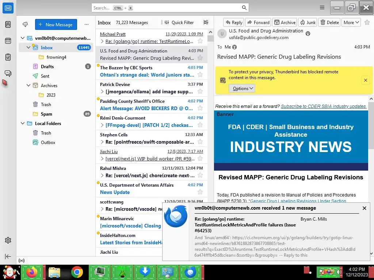Open the Tasks space
Screen dimensions: 374x280
(x=8, y=57)
